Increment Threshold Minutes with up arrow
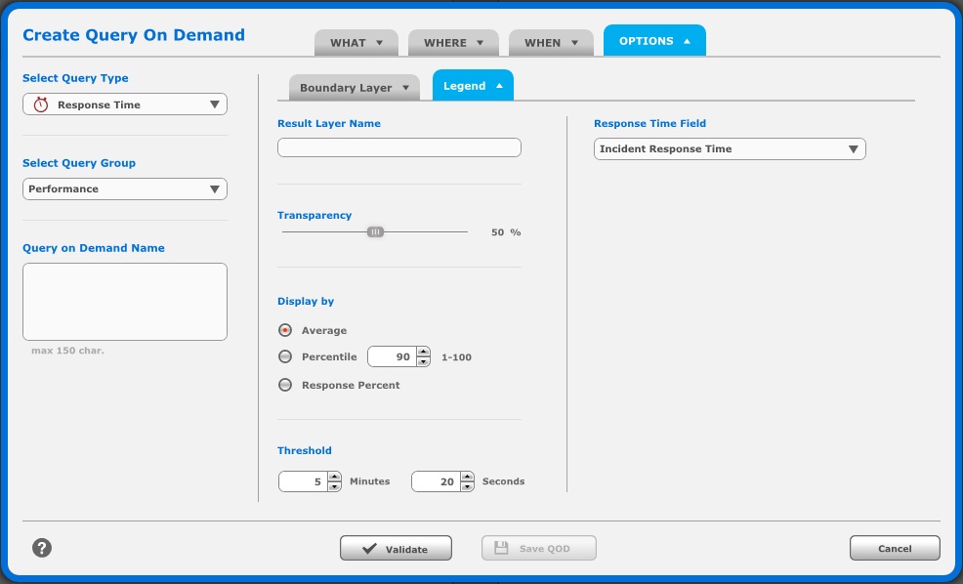Screen dimensions: 963x584 [334, 477]
